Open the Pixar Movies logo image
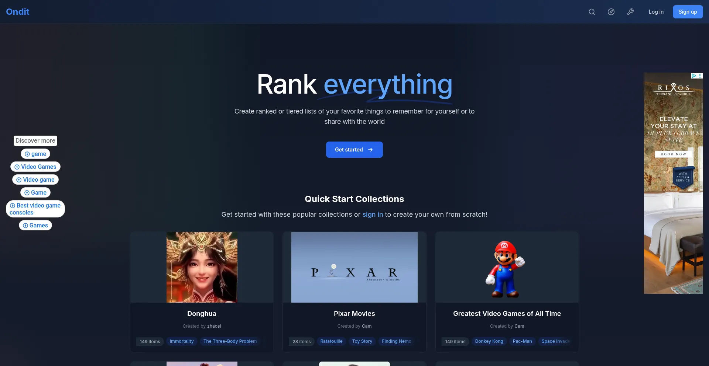 (x=354, y=267)
